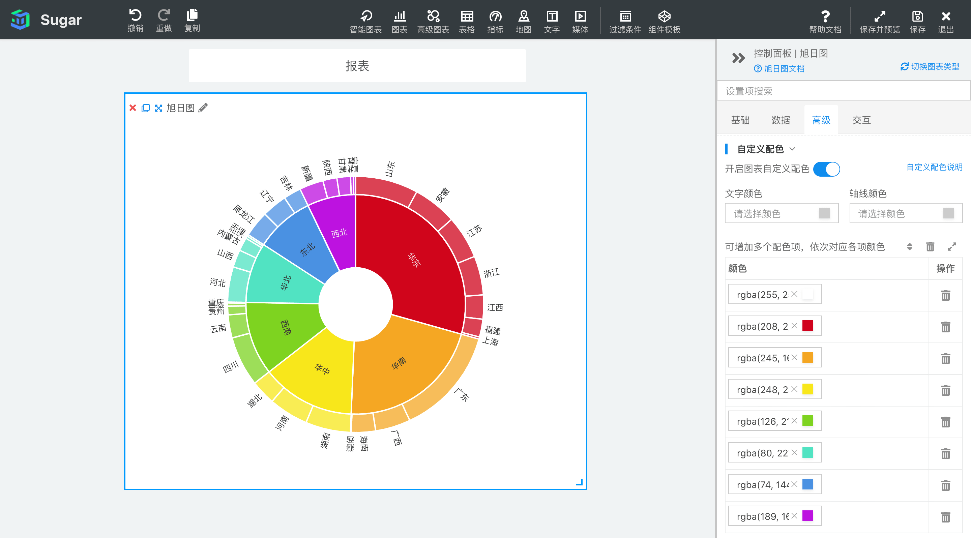The height and width of the screenshot is (538, 971).
Task: Clear the rgba(74 blue color value
Action: 794,484
